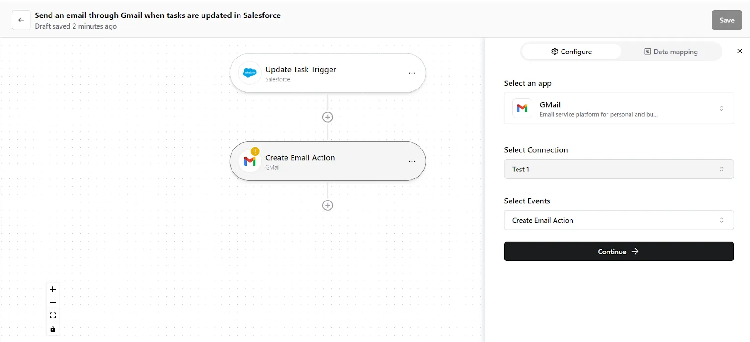
Task: Open options menu for Create Email Action node
Action: point(412,161)
